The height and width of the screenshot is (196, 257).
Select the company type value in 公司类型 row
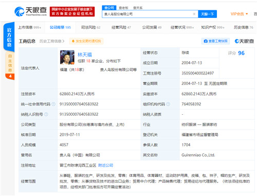pos(92,124)
